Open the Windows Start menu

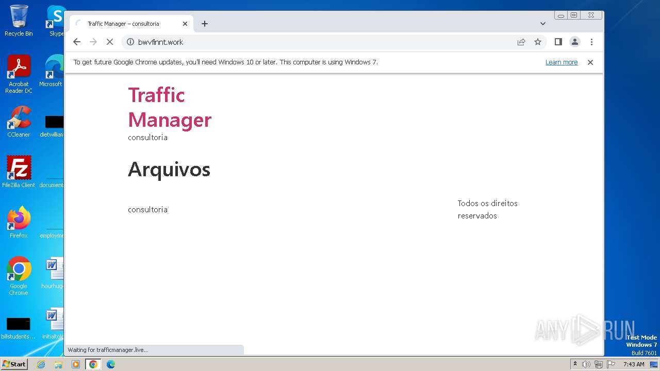pos(14,364)
